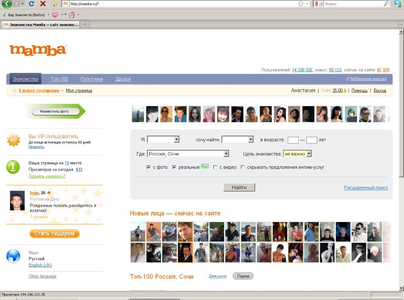Enable 'скрывать предложения интим-услуг' checkbox
Image resolution: width=404 pixels, height=300 pixels.
pos(242,167)
